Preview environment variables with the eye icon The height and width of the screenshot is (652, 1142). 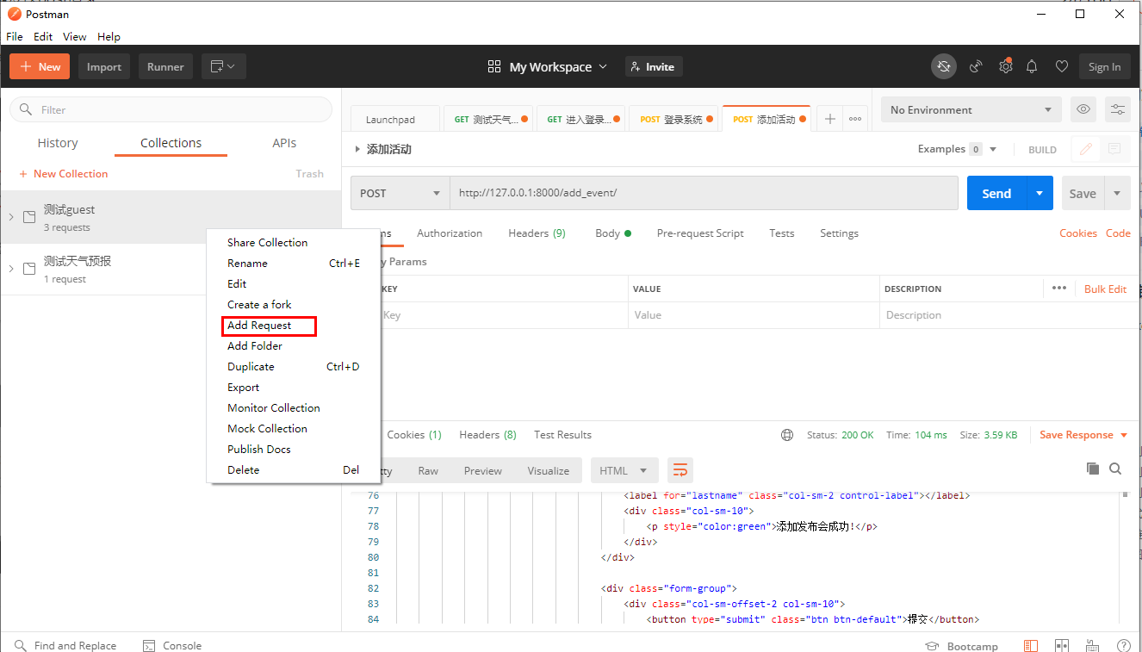[1083, 109]
